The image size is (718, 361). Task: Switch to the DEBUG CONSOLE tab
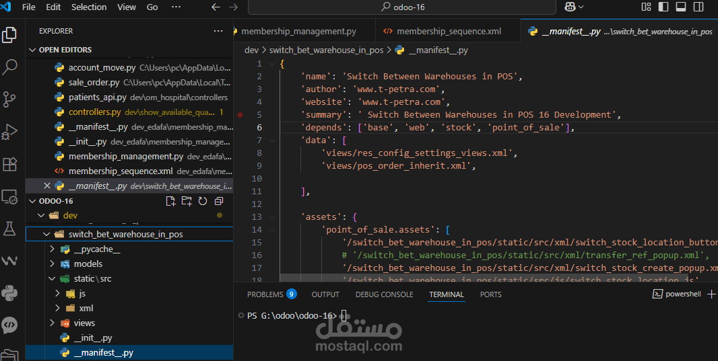click(384, 294)
